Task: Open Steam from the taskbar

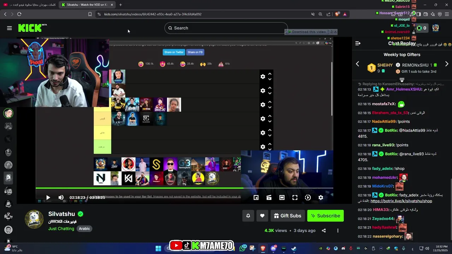Action: click(x=293, y=248)
